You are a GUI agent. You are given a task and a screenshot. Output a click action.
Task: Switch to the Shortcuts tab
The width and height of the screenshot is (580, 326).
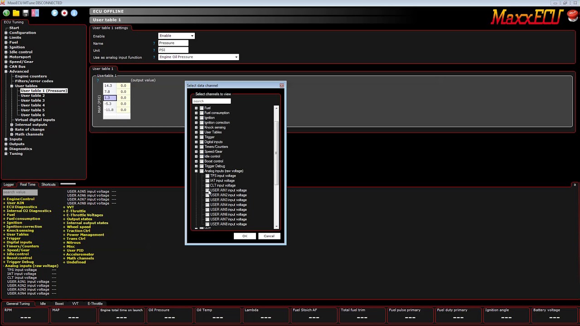(48, 185)
